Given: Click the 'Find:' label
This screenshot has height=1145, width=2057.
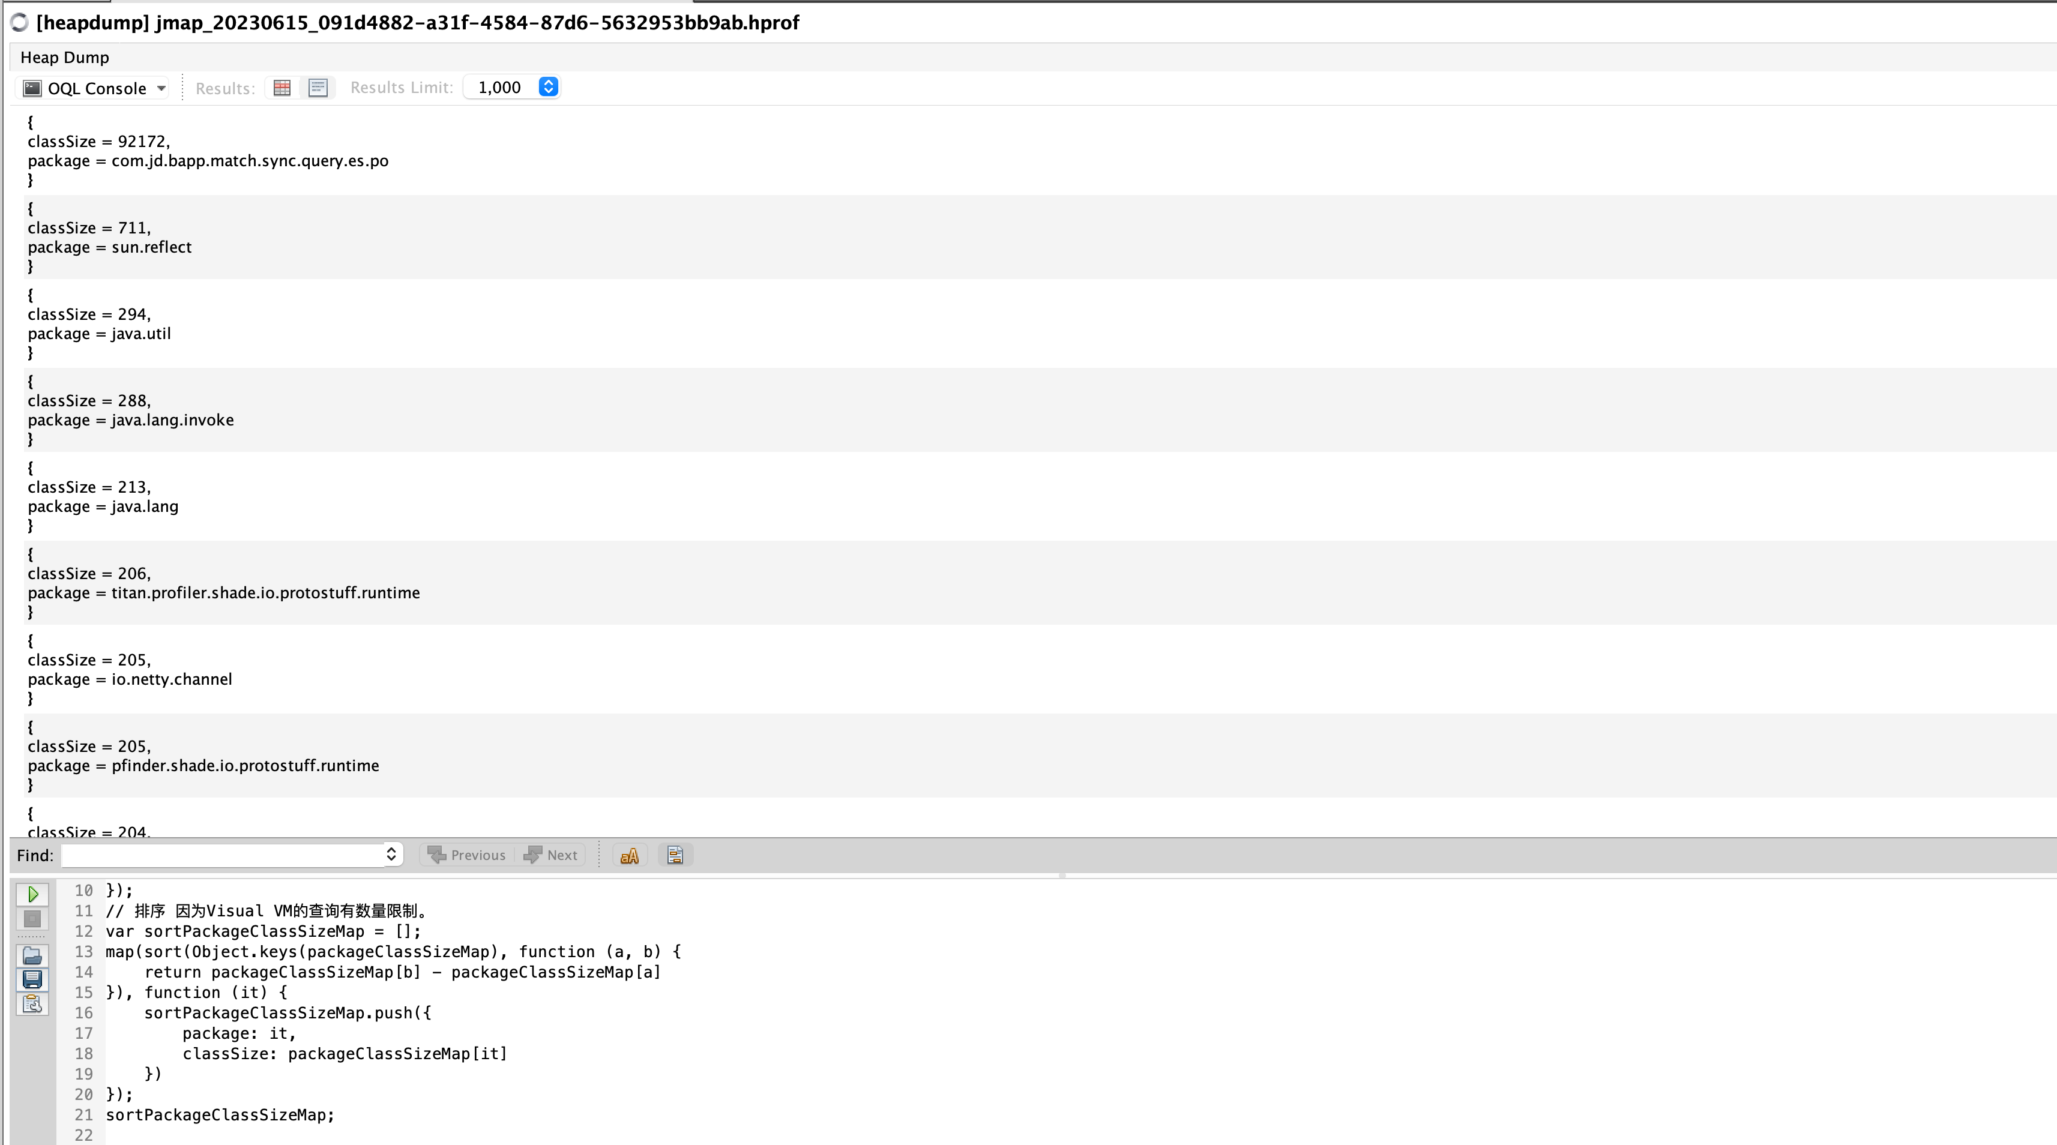Looking at the screenshot, I should tap(35, 856).
